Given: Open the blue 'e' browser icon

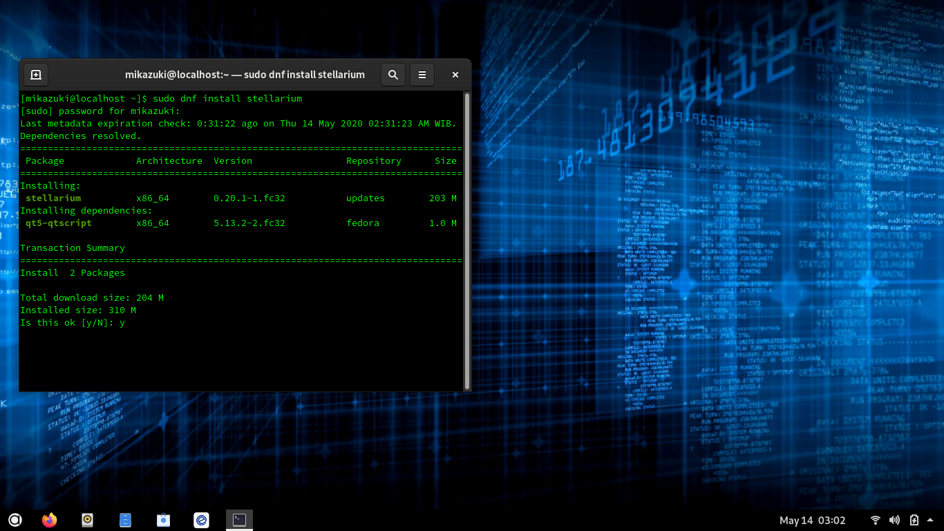Looking at the screenshot, I should 201,520.
